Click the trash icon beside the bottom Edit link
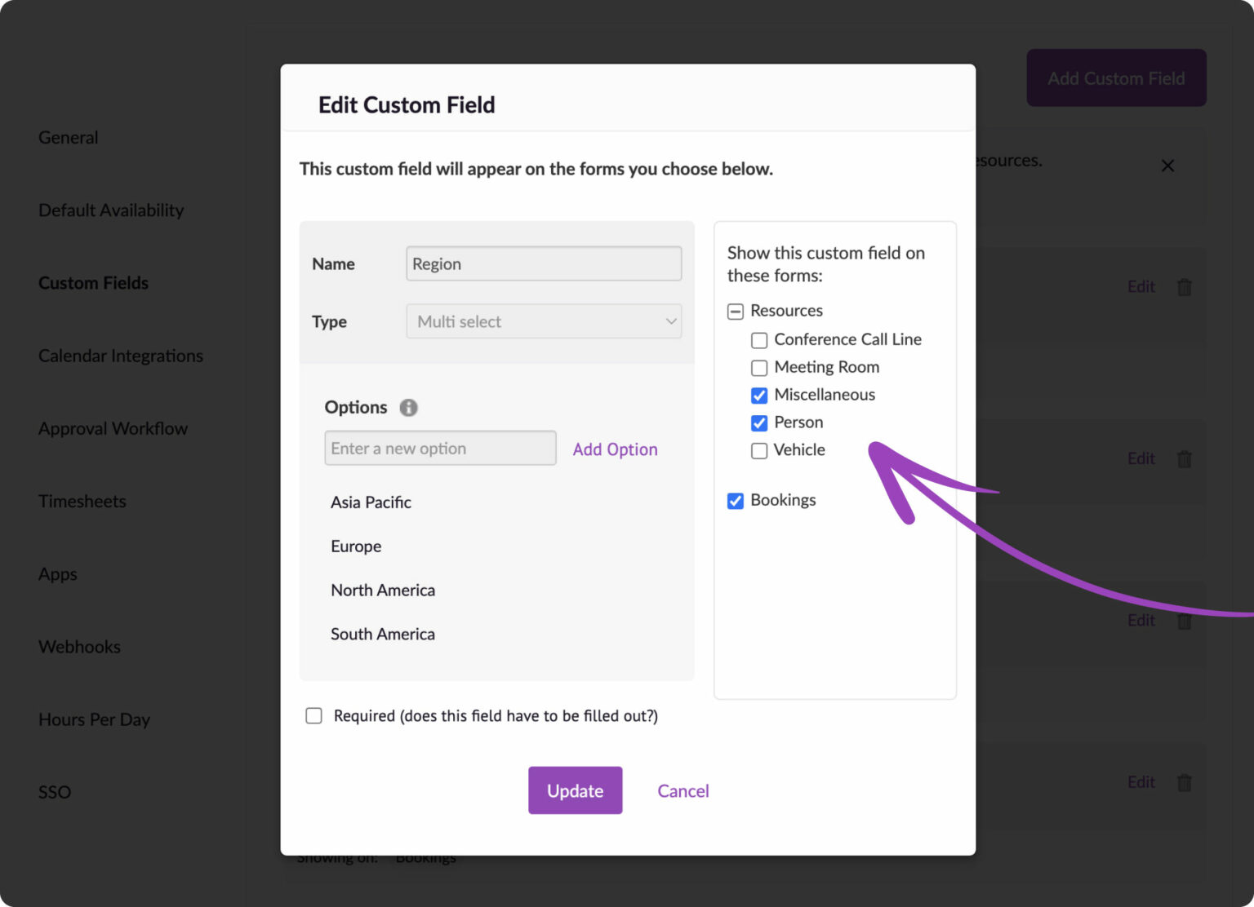The width and height of the screenshot is (1254, 907). point(1185,781)
